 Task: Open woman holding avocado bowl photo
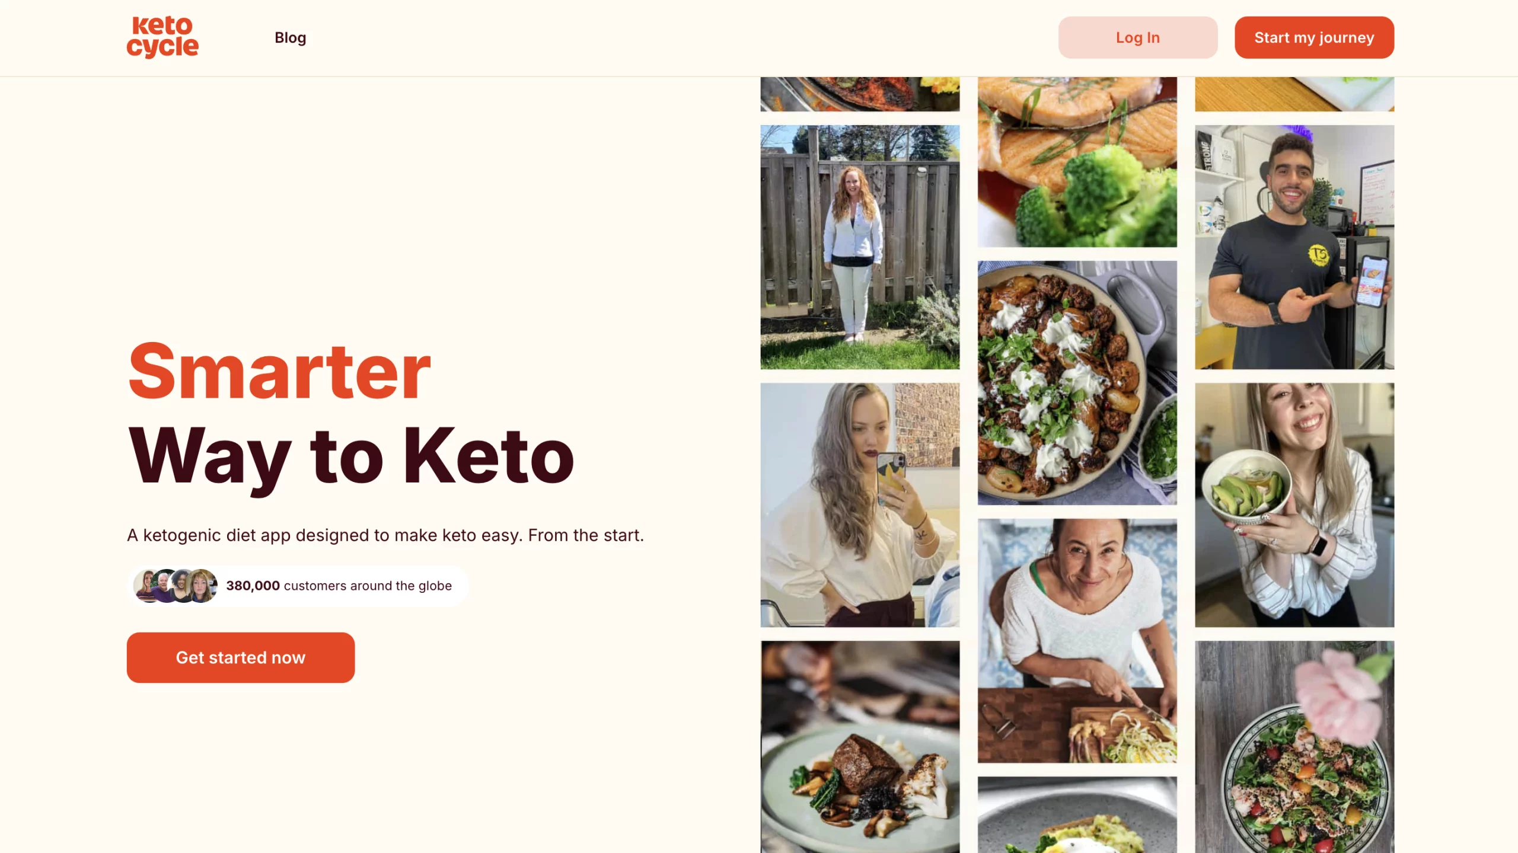click(1294, 505)
